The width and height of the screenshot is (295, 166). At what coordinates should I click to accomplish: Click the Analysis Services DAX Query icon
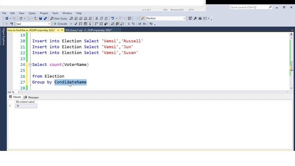pos(90,18)
